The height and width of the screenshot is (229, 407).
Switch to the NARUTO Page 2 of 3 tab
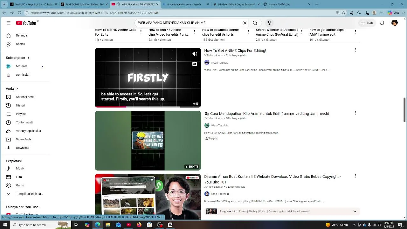pos(33,4)
